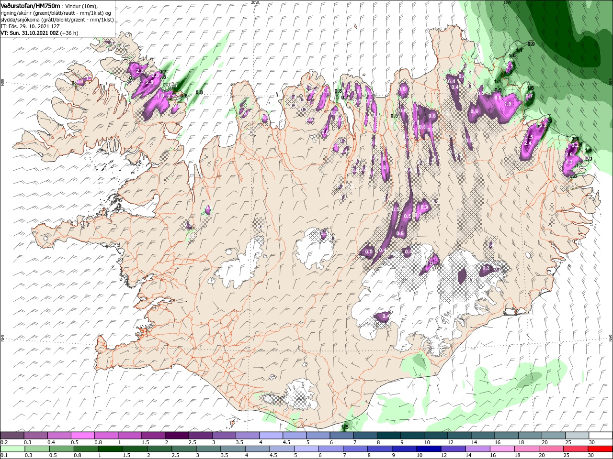Click the '(+36 h)' forecast offset text
Screen dimensions: 613x459
click(69, 33)
